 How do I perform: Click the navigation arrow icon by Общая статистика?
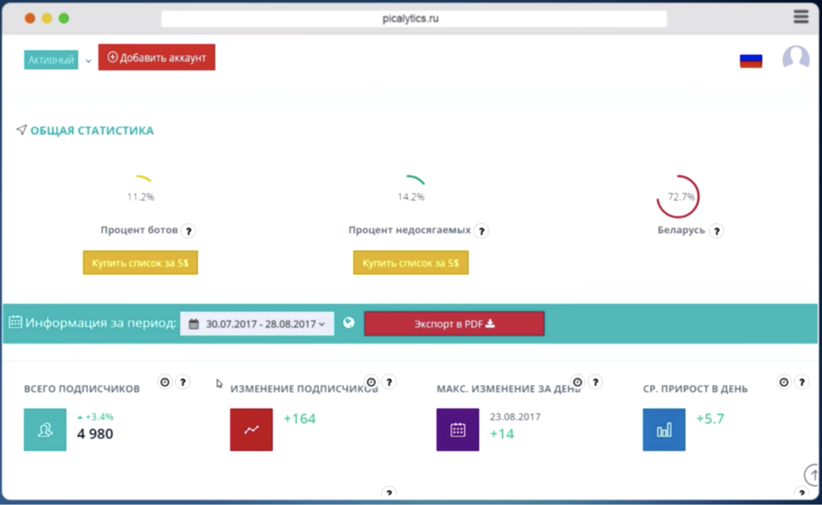[x=21, y=130]
